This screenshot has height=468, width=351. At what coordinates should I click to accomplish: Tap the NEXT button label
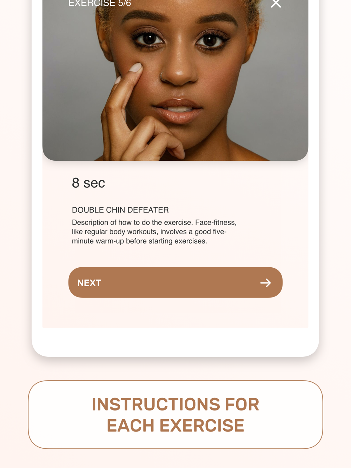[89, 283]
